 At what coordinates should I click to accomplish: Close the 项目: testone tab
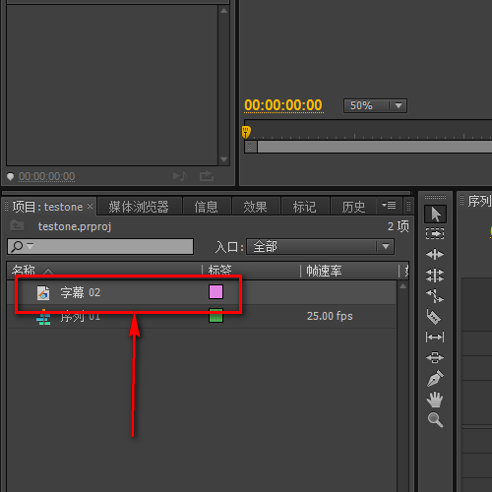90,207
